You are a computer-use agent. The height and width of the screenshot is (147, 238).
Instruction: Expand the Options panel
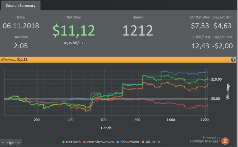(11, 143)
